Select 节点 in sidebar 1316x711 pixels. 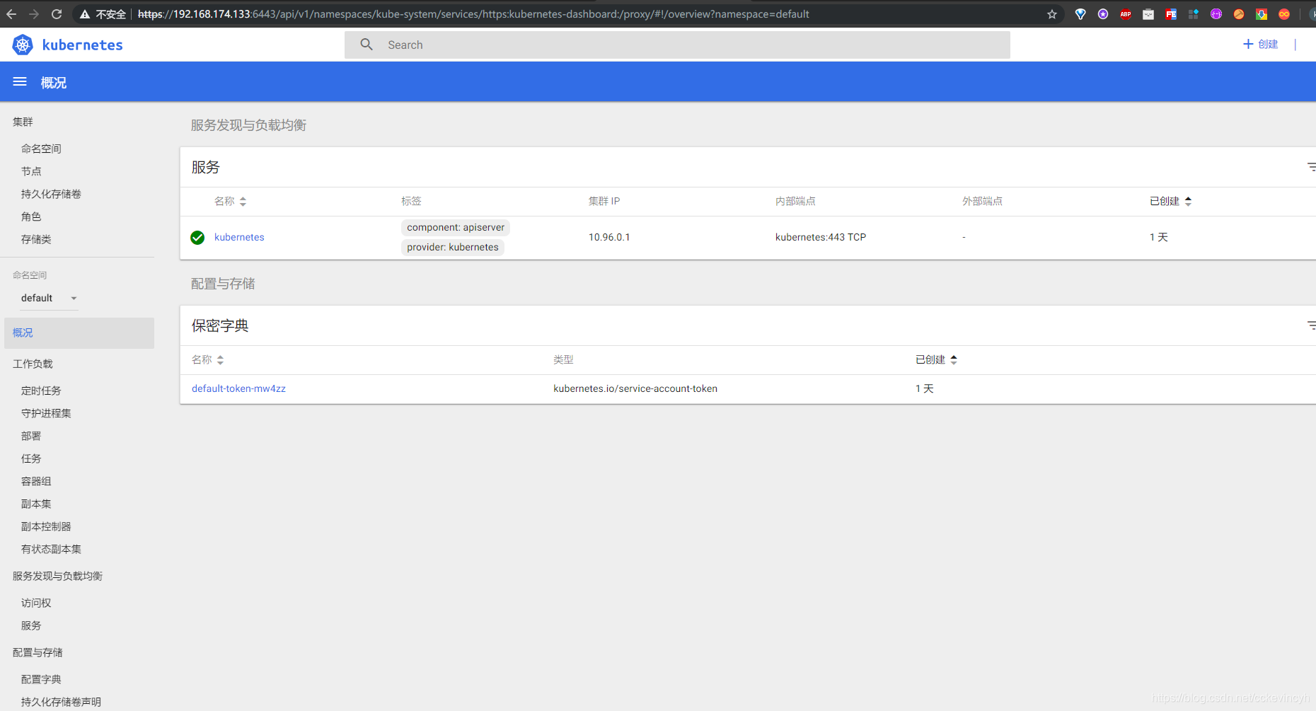(31, 171)
